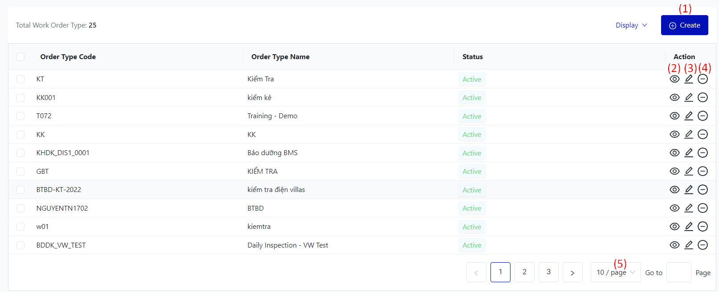
Task: Go to the next page arrow
Action: click(x=572, y=272)
